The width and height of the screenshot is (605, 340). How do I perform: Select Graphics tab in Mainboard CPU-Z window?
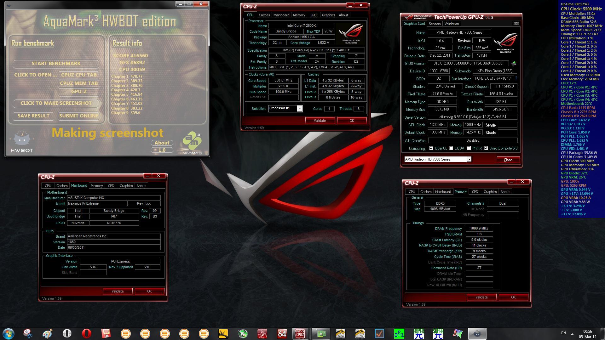tap(126, 186)
